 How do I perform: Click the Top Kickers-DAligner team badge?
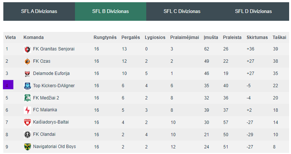[27, 86]
